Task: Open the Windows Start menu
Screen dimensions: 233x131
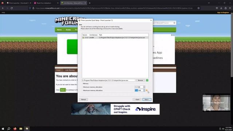Action: pos(3,128)
